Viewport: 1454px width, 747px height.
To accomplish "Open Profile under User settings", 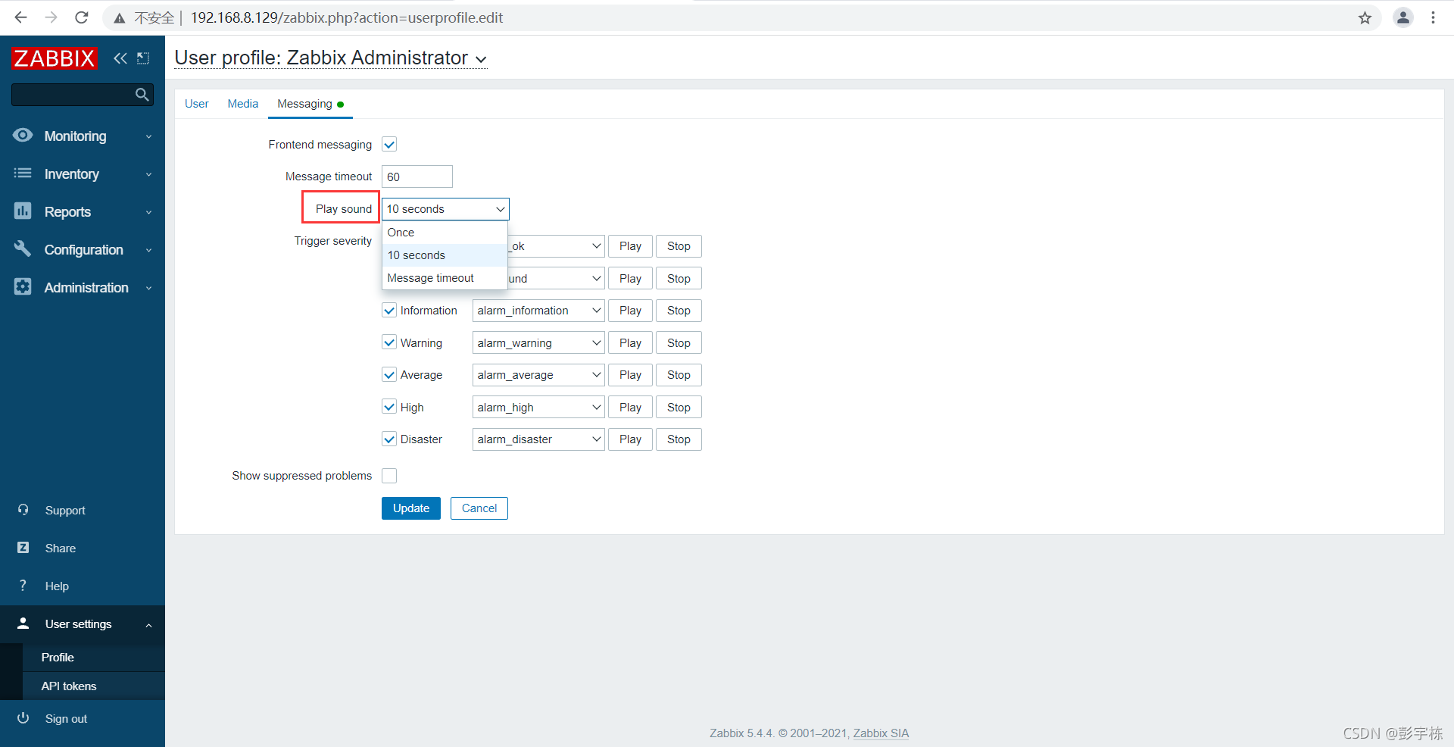I will point(93,657).
